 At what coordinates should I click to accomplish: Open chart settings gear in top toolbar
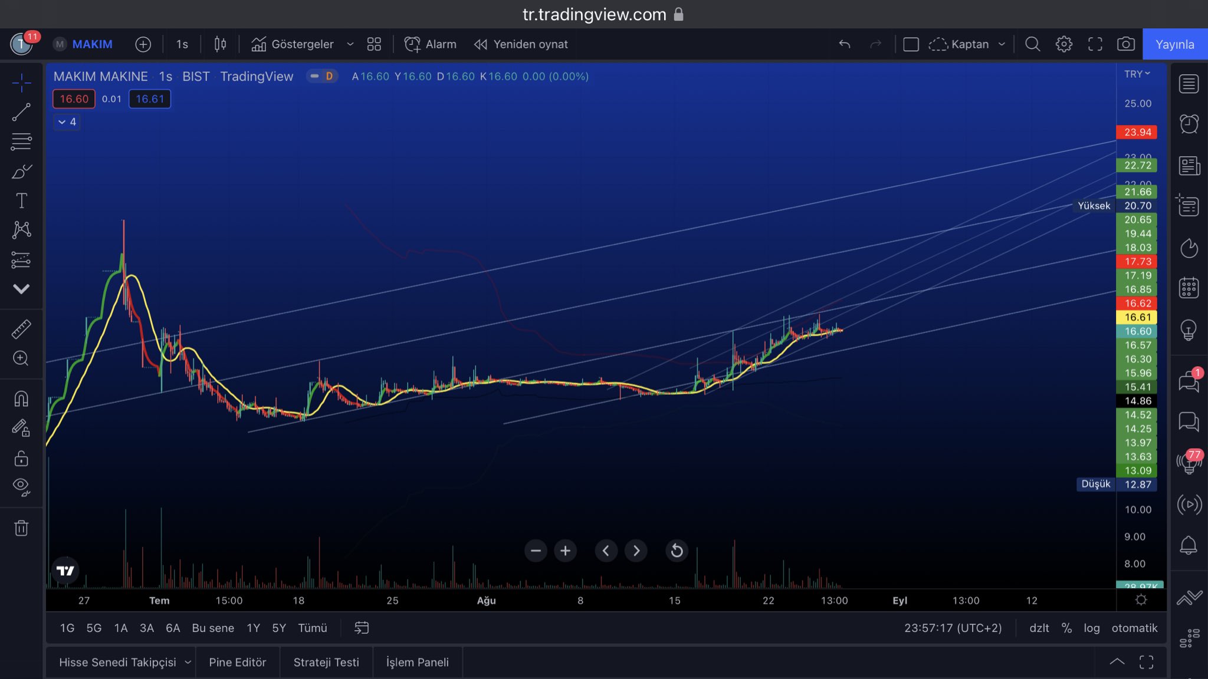[x=1064, y=44]
